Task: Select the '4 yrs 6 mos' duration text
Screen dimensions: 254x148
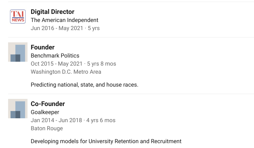Action: tap(101, 120)
